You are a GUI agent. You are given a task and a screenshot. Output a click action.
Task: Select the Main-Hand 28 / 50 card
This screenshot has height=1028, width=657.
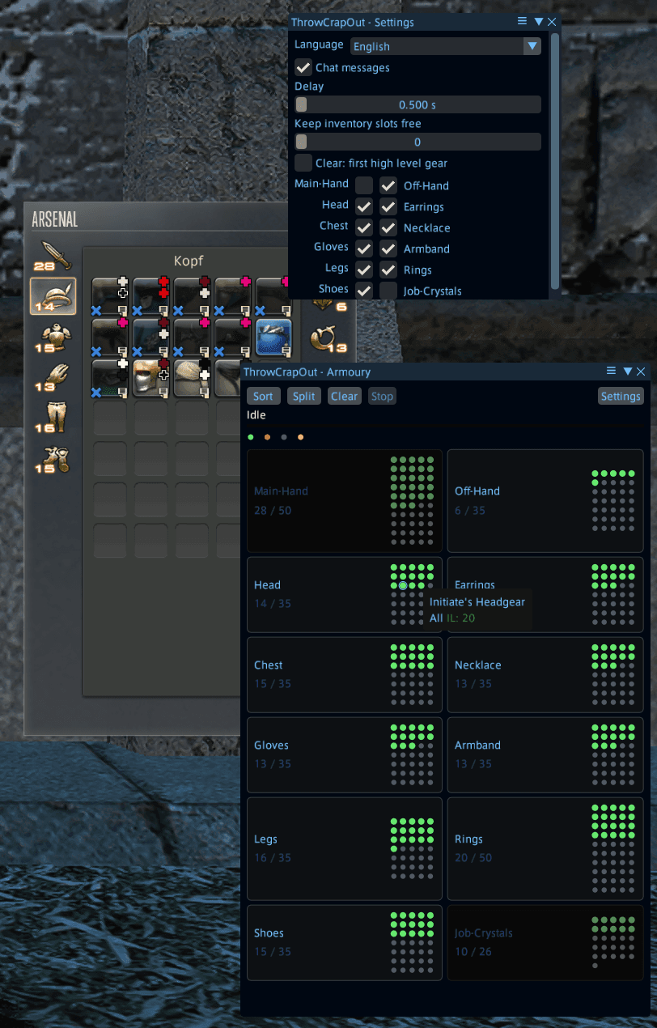coord(345,501)
